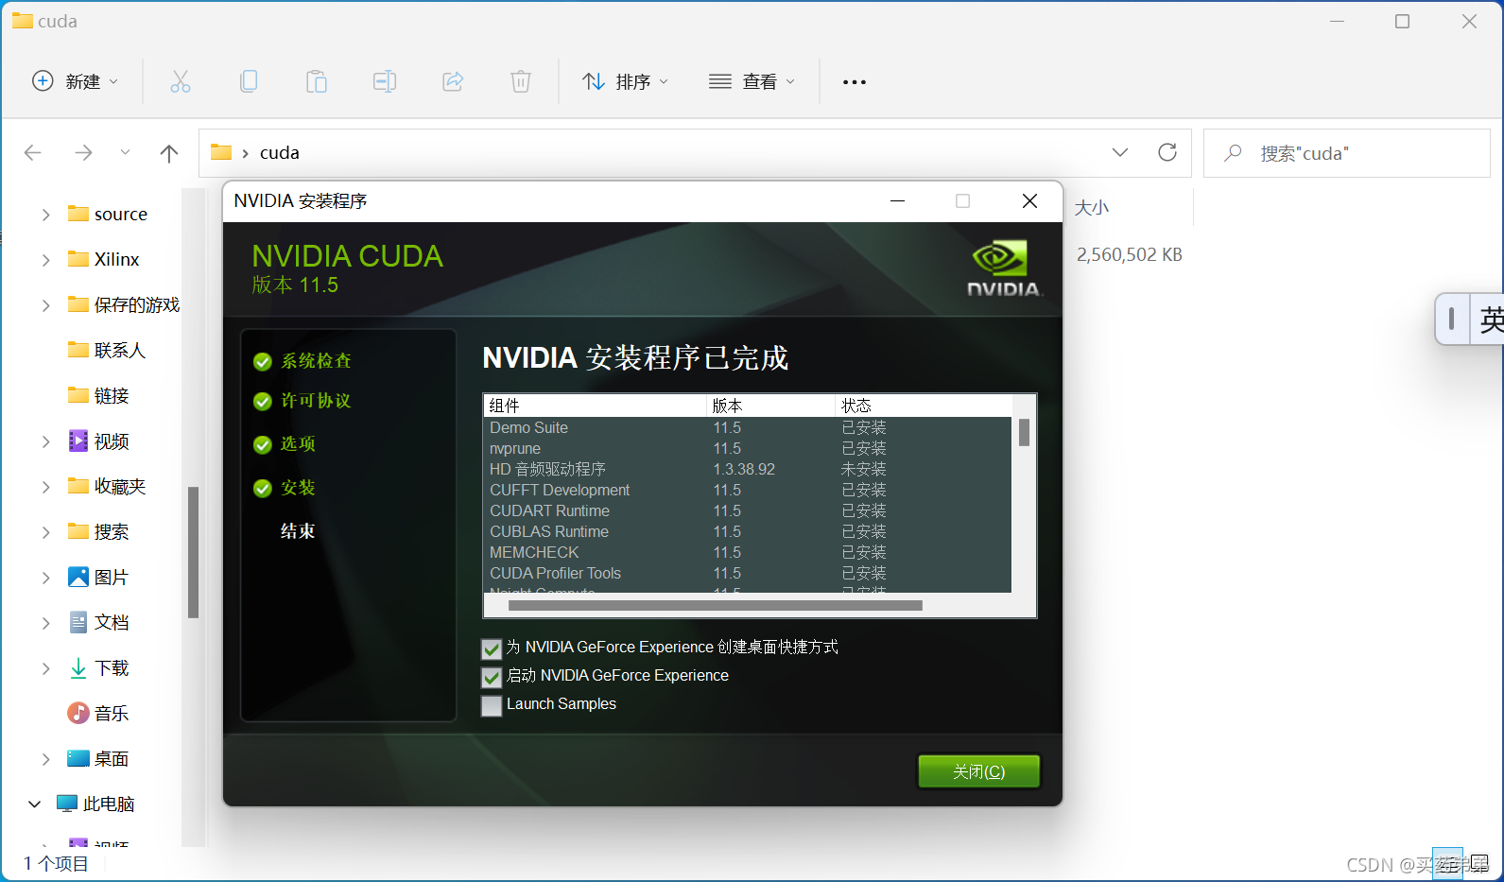1504x882 pixels.
Task: Select the CUDA Profiler Tools row
Action: 748,573
